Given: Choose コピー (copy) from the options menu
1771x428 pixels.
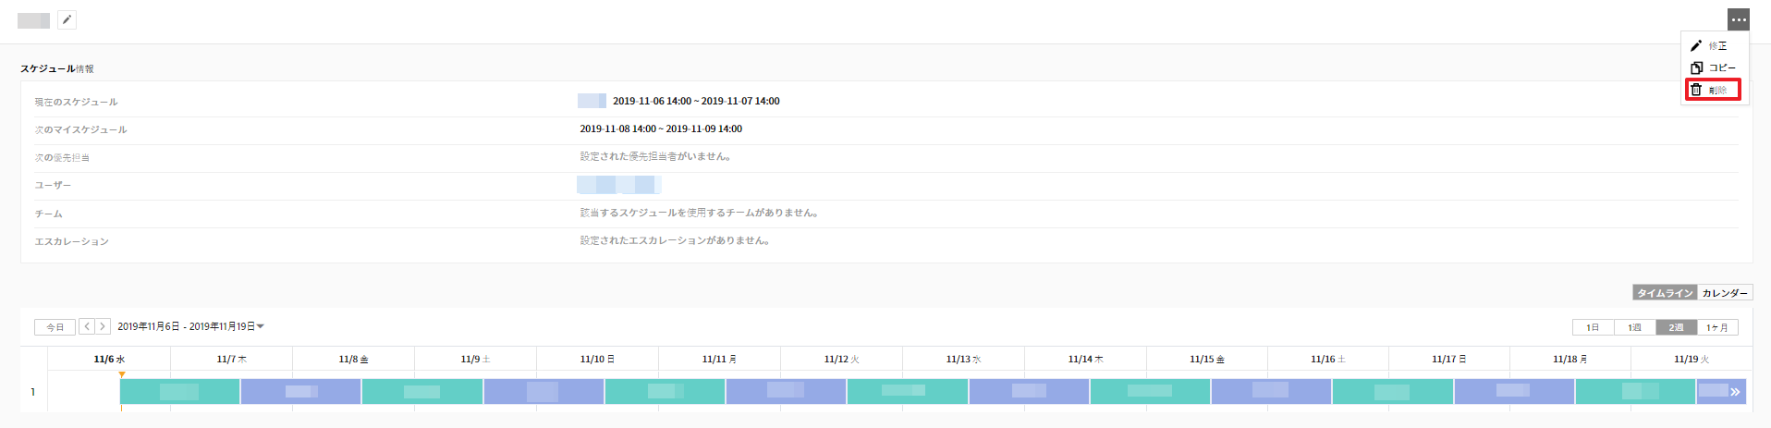Looking at the screenshot, I should [1716, 67].
